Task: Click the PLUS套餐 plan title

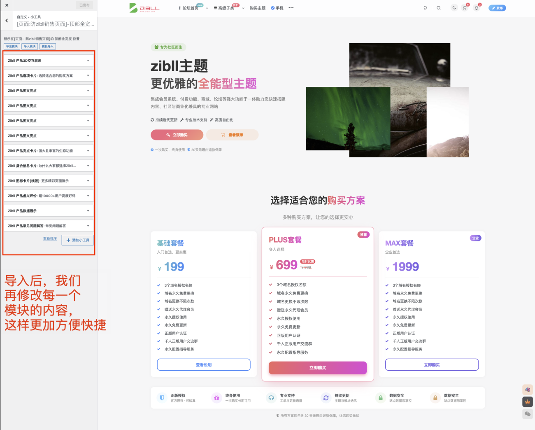Action: click(285, 240)
